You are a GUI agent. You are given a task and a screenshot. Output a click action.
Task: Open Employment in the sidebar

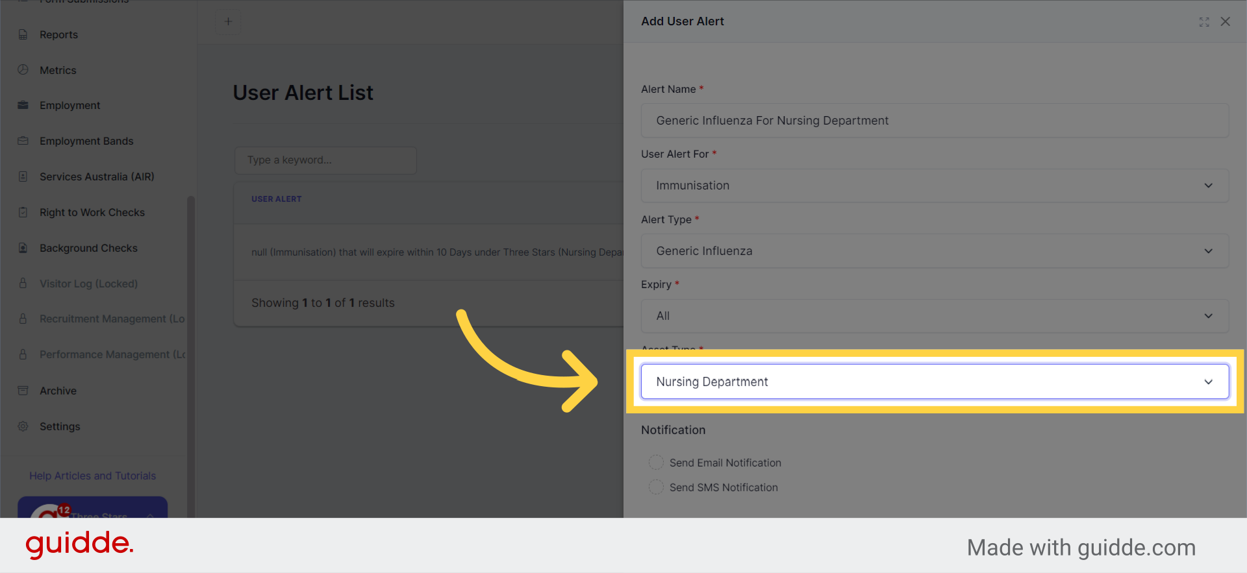point(69,105)
